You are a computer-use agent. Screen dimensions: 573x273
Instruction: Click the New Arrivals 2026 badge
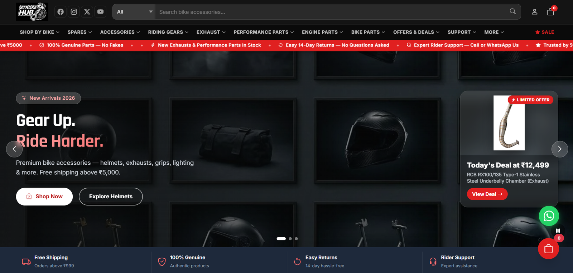48,98
